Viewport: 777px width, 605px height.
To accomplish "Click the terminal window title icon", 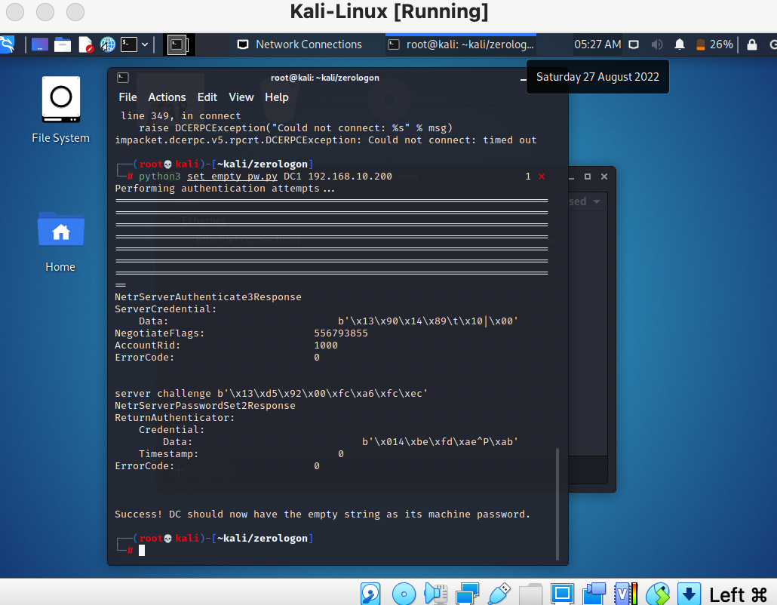I will coord(122,78).
